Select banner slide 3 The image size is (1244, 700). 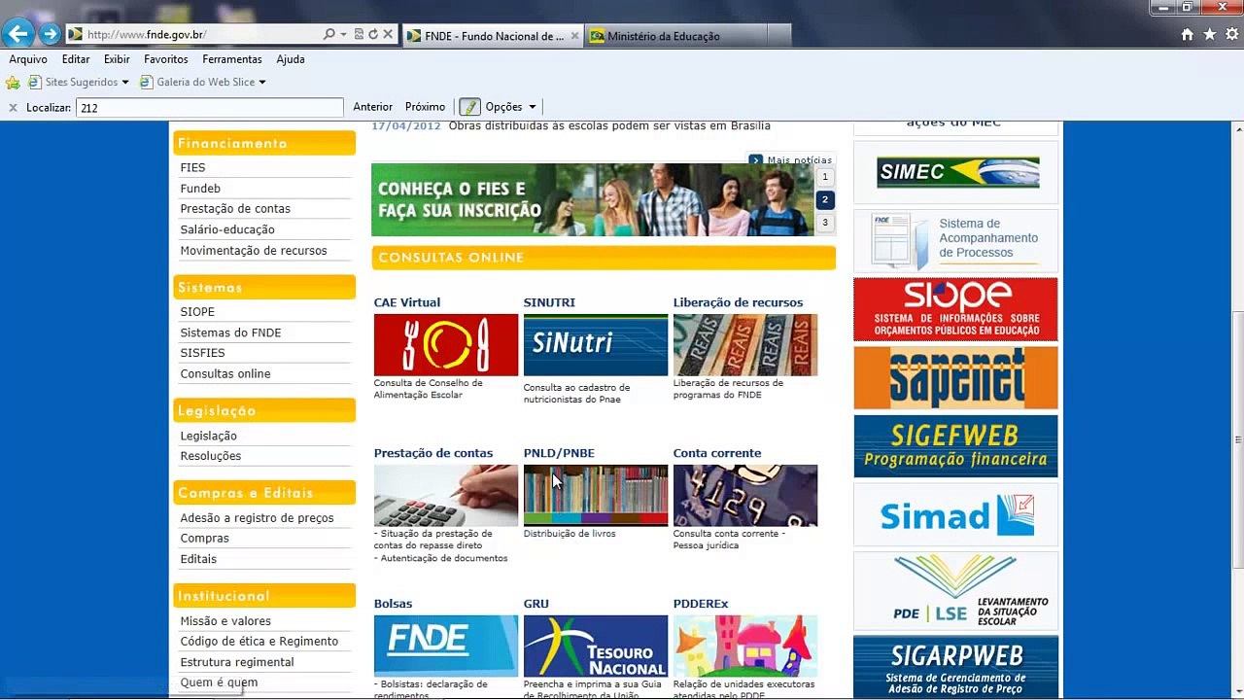click(x=825, y=223)
